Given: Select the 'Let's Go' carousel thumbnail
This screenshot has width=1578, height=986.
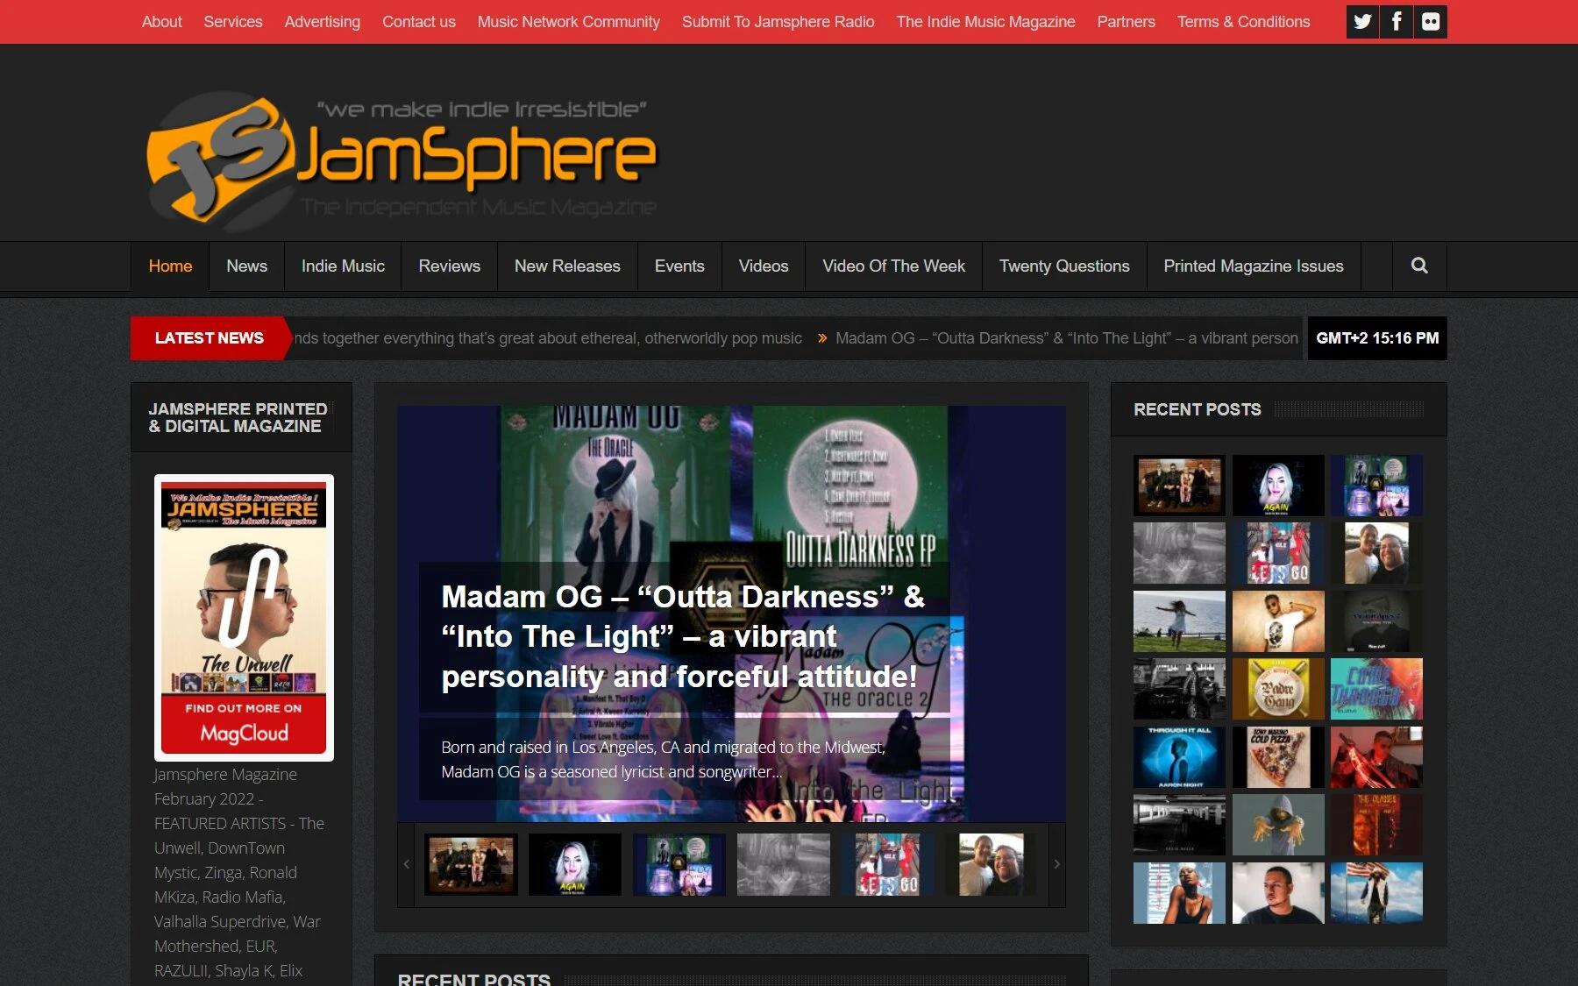Looking at the screenshot, I should pos(887,864).
